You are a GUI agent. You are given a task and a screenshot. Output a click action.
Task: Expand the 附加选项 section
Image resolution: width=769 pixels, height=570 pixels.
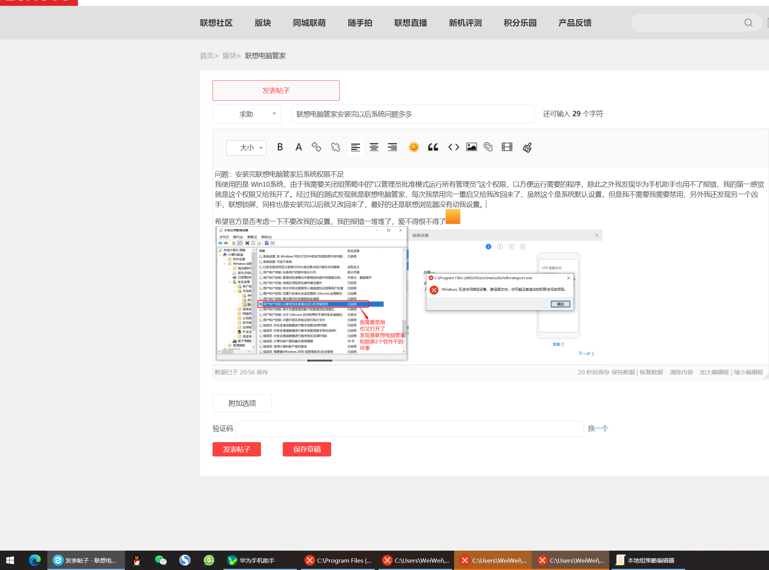click(x=242, y=403)
